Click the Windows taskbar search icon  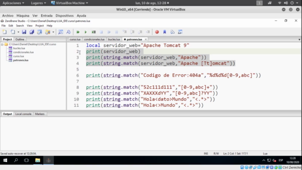[16, 160]
